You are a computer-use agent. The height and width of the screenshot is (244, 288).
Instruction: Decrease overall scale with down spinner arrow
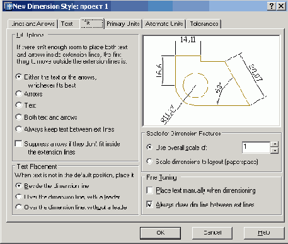(x=275, y=151)
